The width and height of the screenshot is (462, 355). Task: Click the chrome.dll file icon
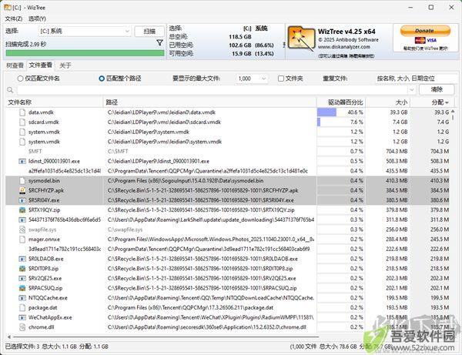pos(22,327)
